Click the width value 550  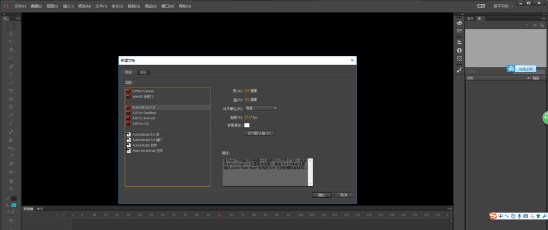click(247, 91)
